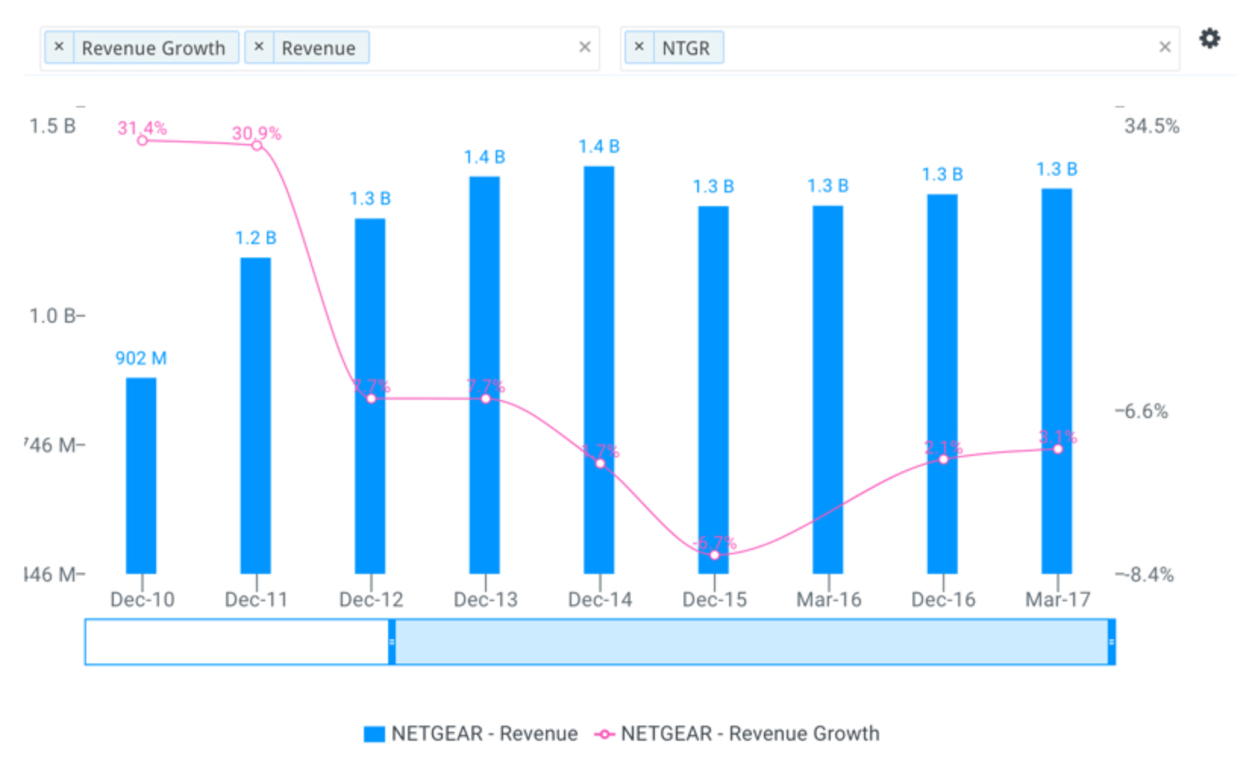Click the 902 M bar value label
Image resolution: width=1252 pixels, height=768 pixels.
pos(141,358)
